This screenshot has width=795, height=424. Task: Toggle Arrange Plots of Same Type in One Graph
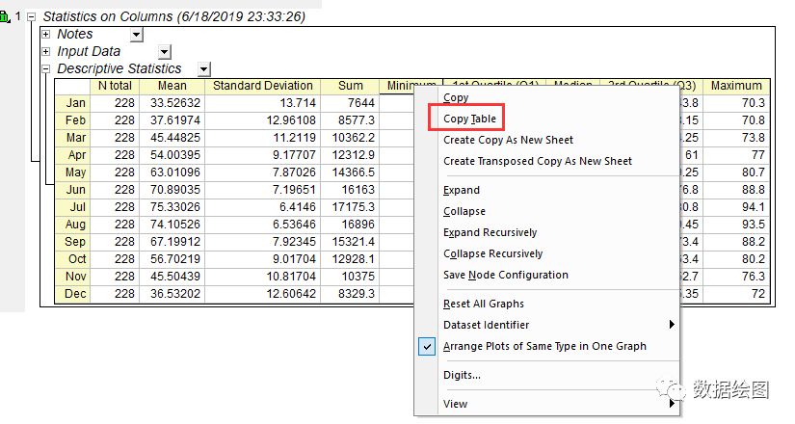547,346
